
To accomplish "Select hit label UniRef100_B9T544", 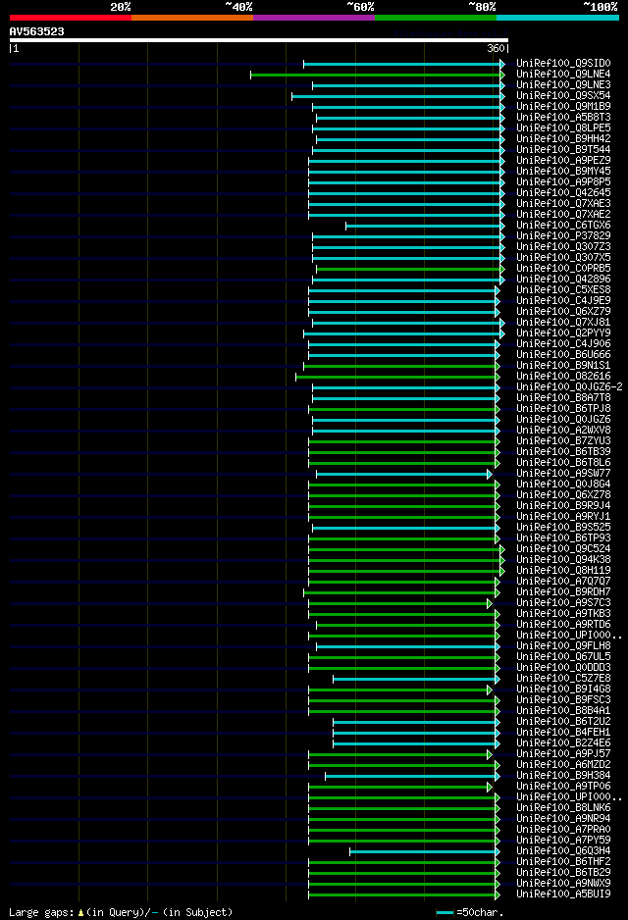I will click(x=563, y=150).
